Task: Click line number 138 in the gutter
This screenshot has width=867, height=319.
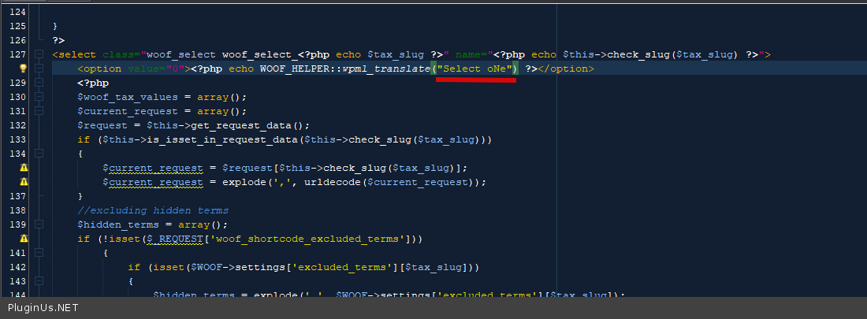Action: [x=18, y=210]
